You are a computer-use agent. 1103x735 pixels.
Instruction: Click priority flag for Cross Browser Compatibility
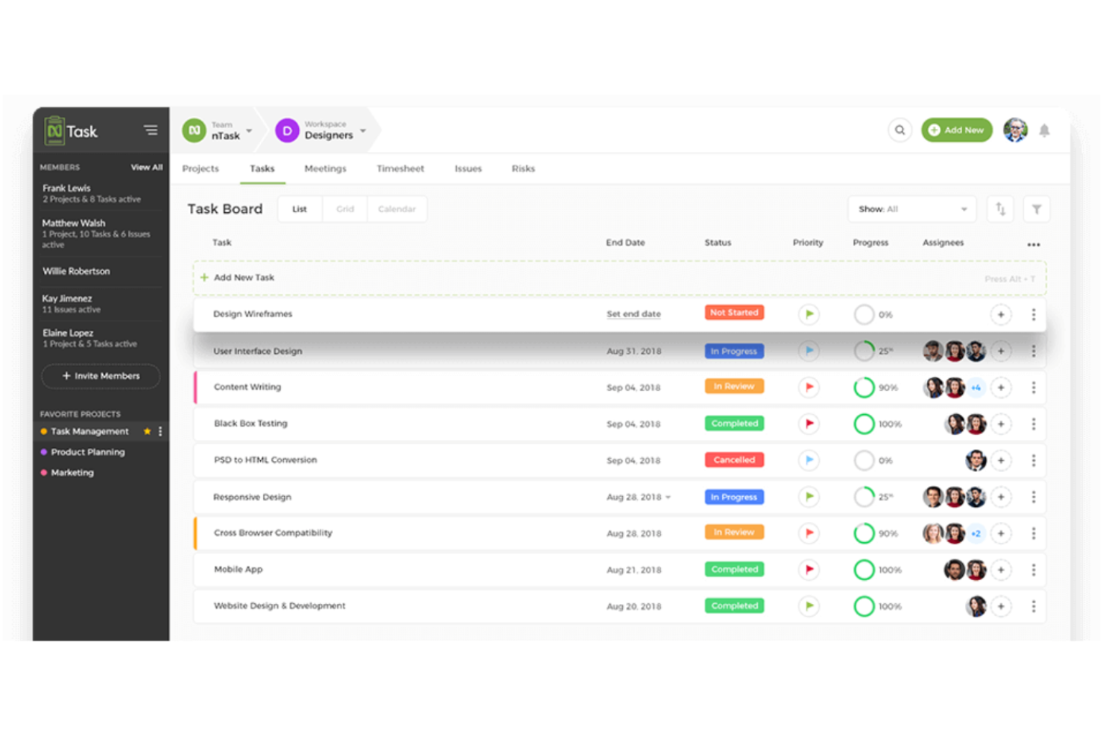[809, 533]
